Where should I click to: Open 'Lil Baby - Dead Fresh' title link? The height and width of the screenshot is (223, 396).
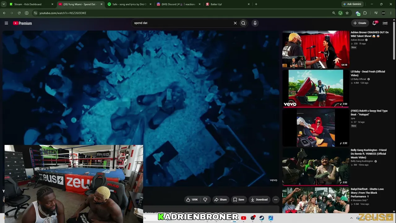pyautogui.click(x=368, y=73)
